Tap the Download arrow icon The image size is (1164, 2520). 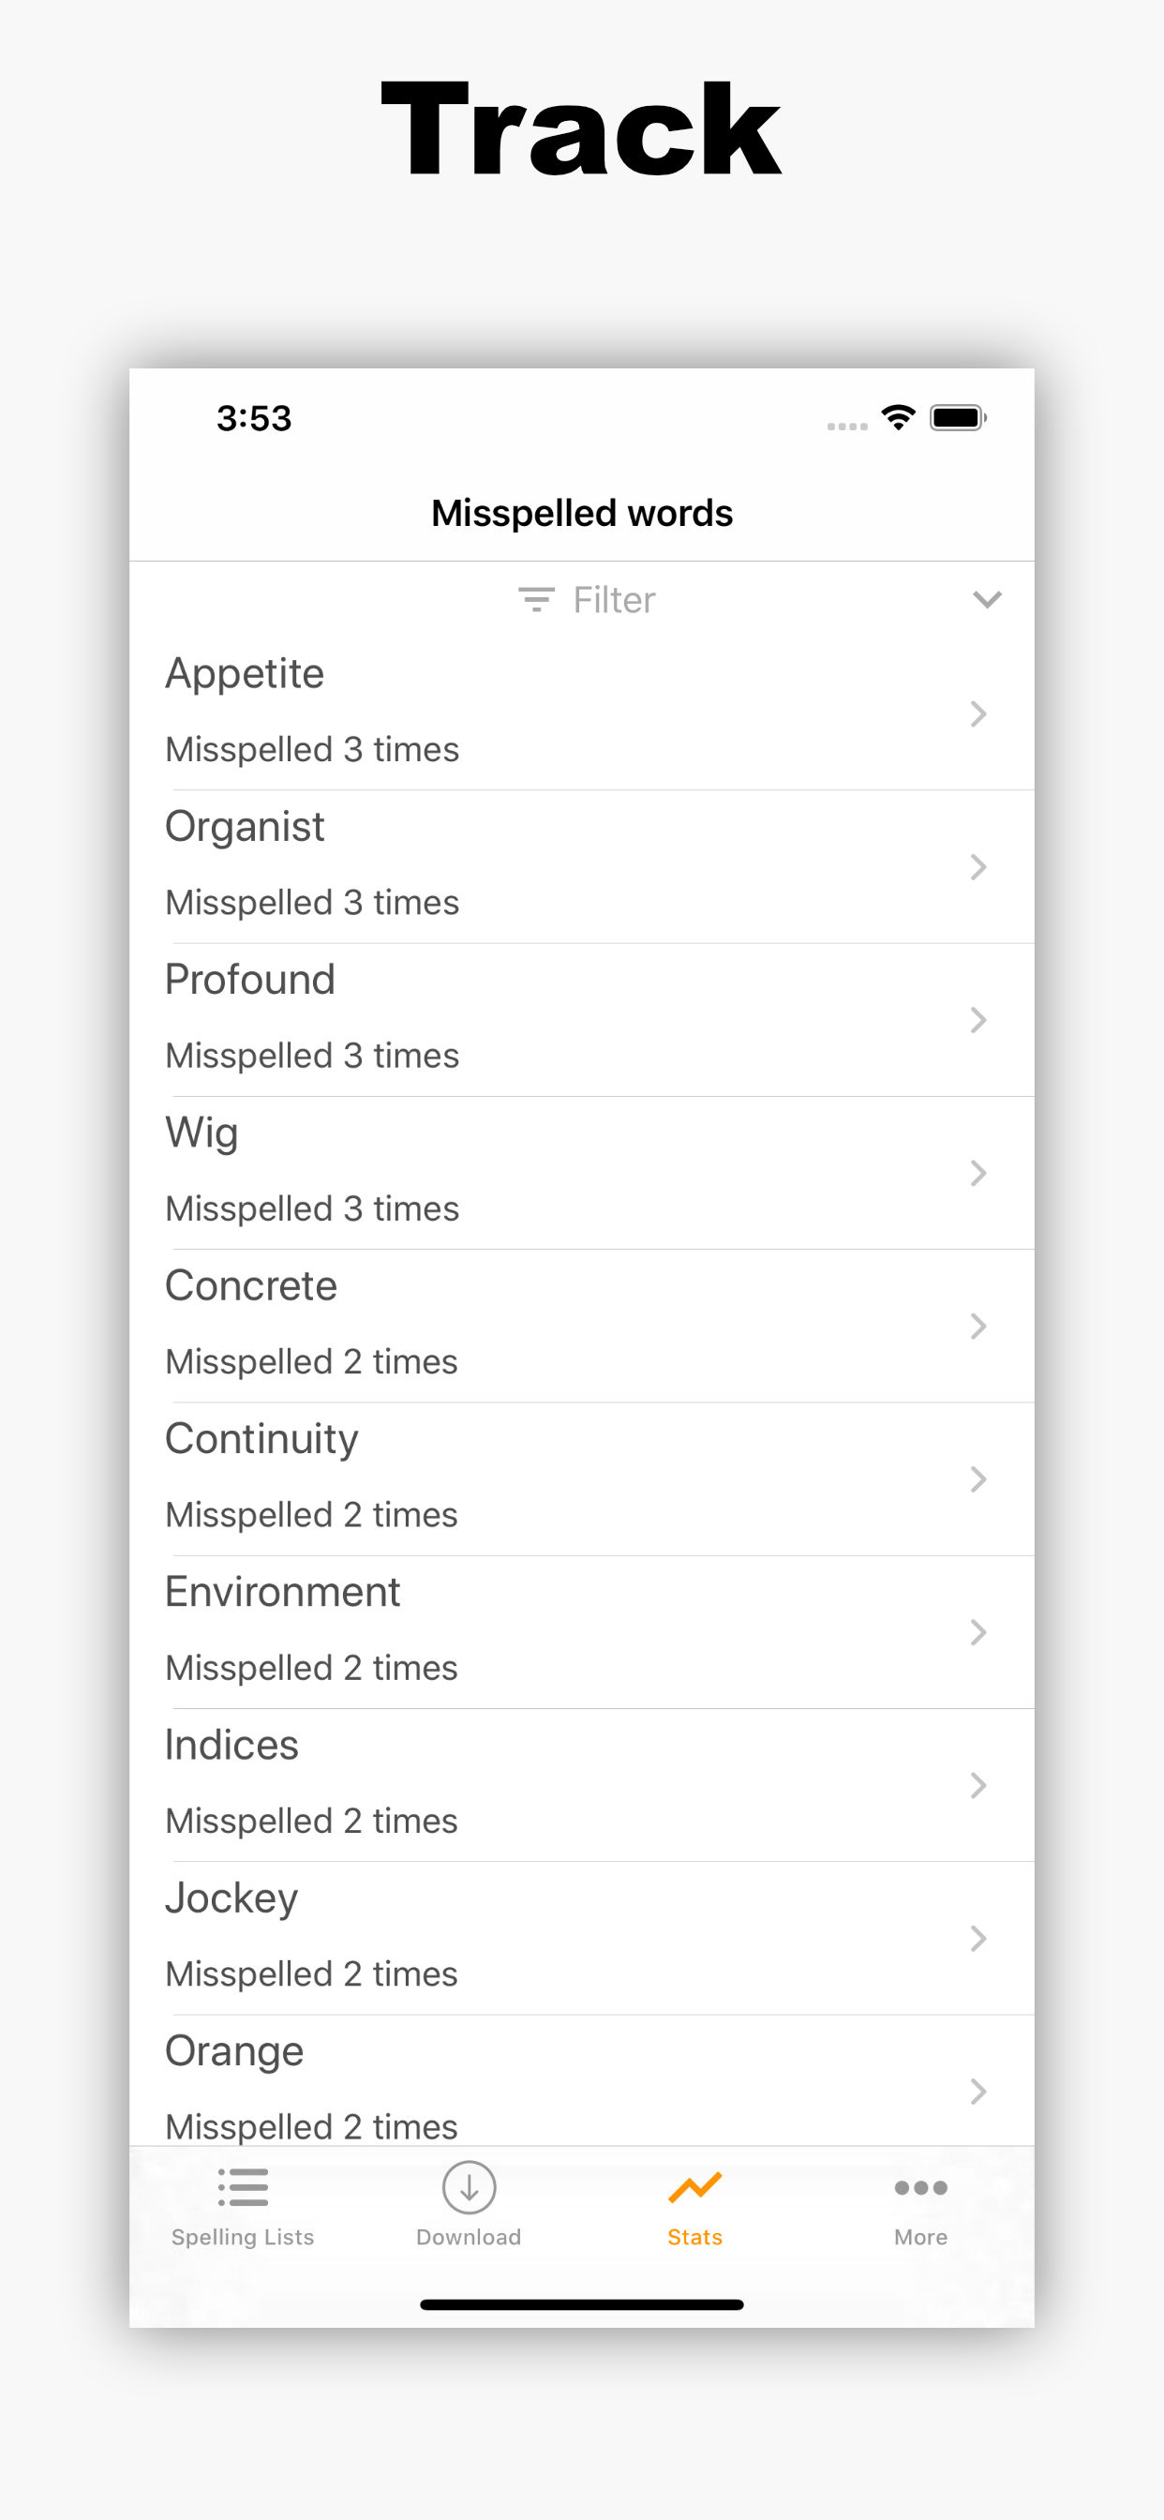[469, 2187]
